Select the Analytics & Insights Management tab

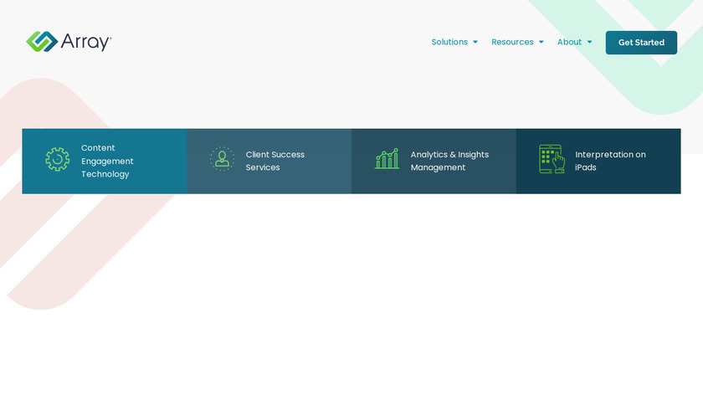tap(434, 162)
